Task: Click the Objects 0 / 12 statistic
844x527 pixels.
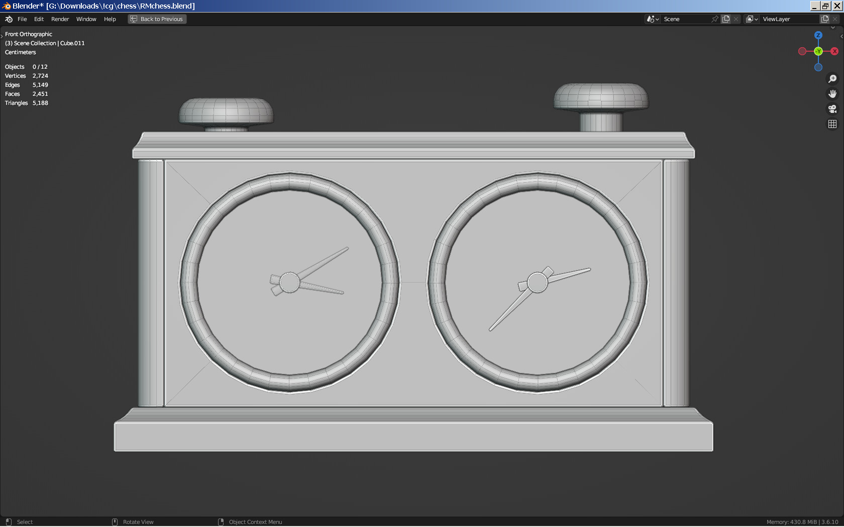Action: pos(26,67)
